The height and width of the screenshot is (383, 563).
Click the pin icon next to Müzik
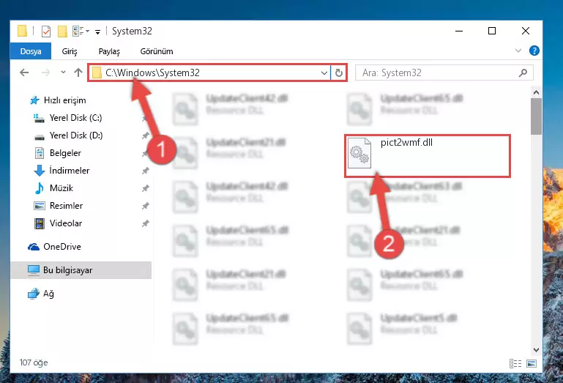[146, 188]
